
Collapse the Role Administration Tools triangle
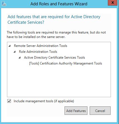15,52
